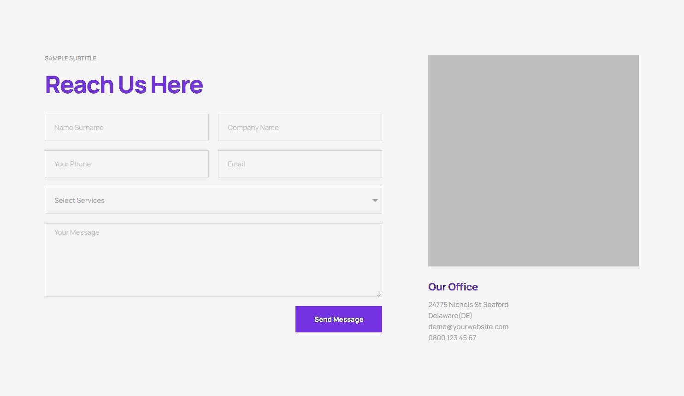Click the word Office in purple heading
The height and width of the screenshot is (396, 684).
[463, 287]
